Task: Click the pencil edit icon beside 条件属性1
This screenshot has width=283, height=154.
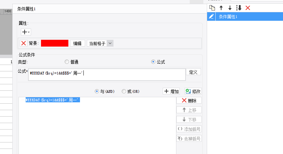Action: tap(211, 17)
